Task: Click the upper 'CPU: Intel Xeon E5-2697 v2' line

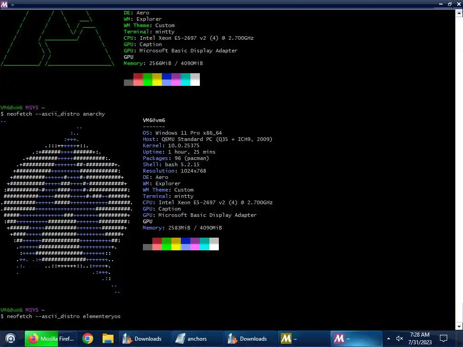Action: [189, 38]
